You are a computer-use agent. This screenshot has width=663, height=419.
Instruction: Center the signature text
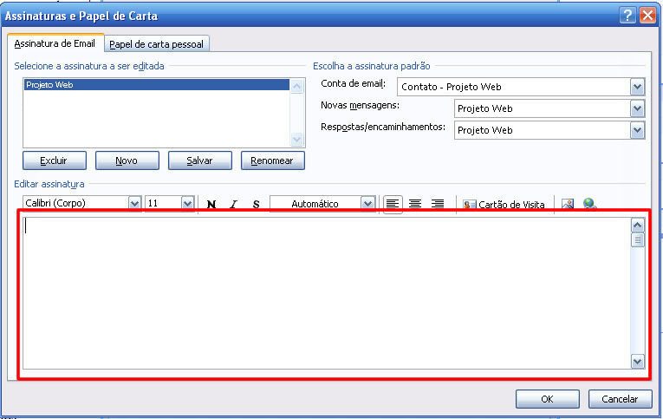tap(415, 204)
